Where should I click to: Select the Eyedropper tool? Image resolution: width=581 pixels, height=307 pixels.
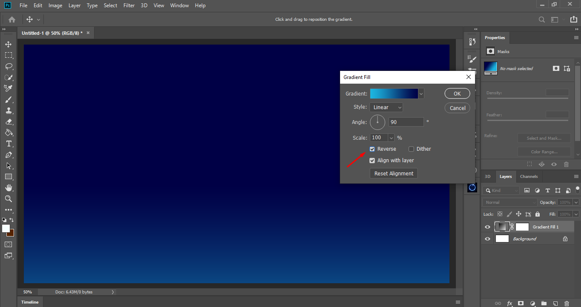pyautogui.click(x=9, y=88)
